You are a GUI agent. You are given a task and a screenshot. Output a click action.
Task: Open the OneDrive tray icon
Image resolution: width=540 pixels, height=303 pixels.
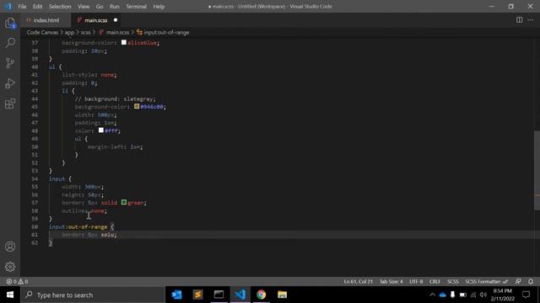(442, 295)
